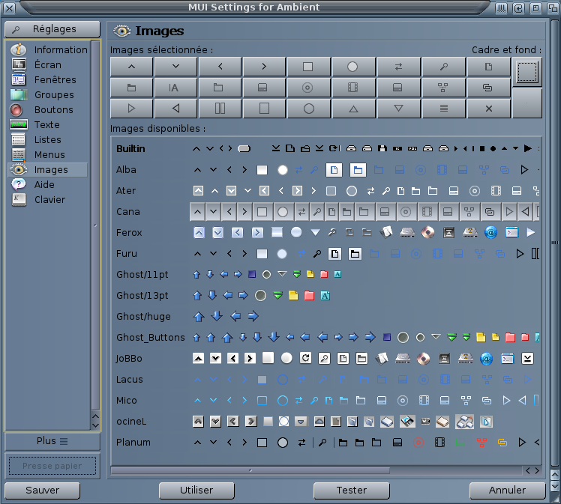Click the X close image button
This screenshot has width=561, height=504.
488,109
